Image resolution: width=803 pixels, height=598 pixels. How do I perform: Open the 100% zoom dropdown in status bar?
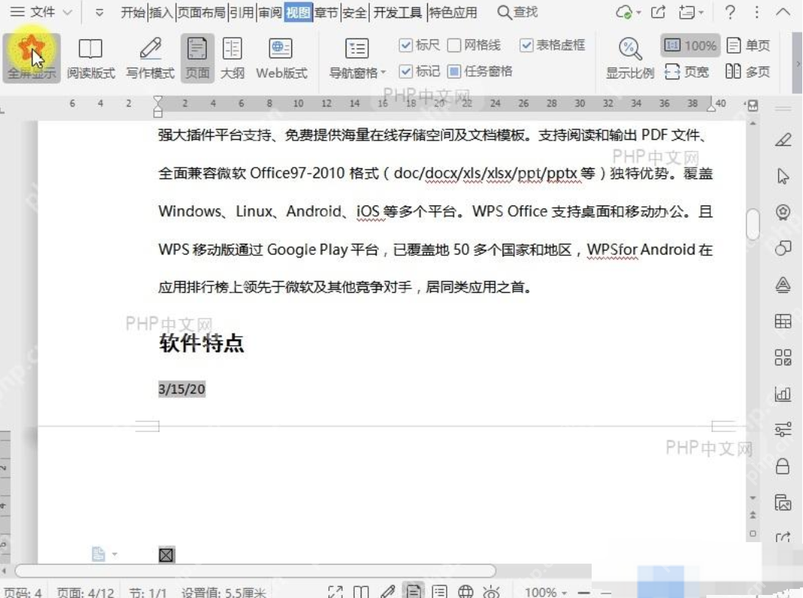pos(546,593)
